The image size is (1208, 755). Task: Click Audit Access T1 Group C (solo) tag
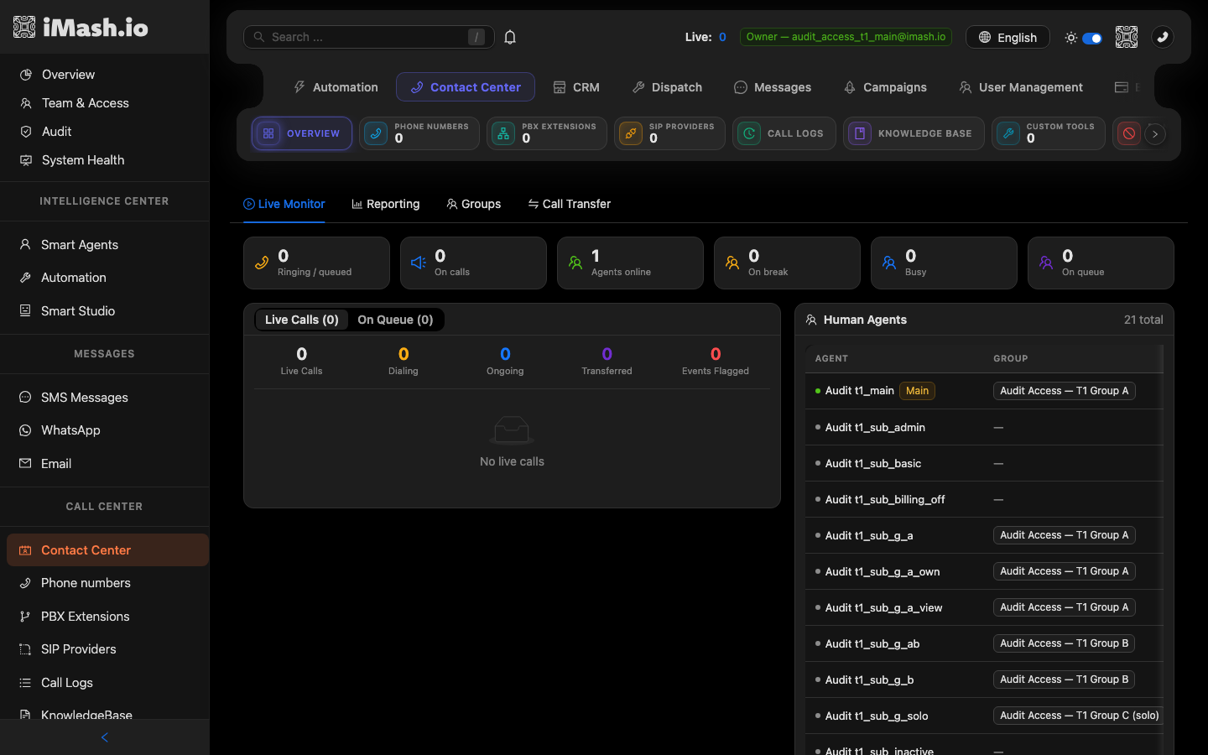pyautogui.click(x=1080, y=716)
